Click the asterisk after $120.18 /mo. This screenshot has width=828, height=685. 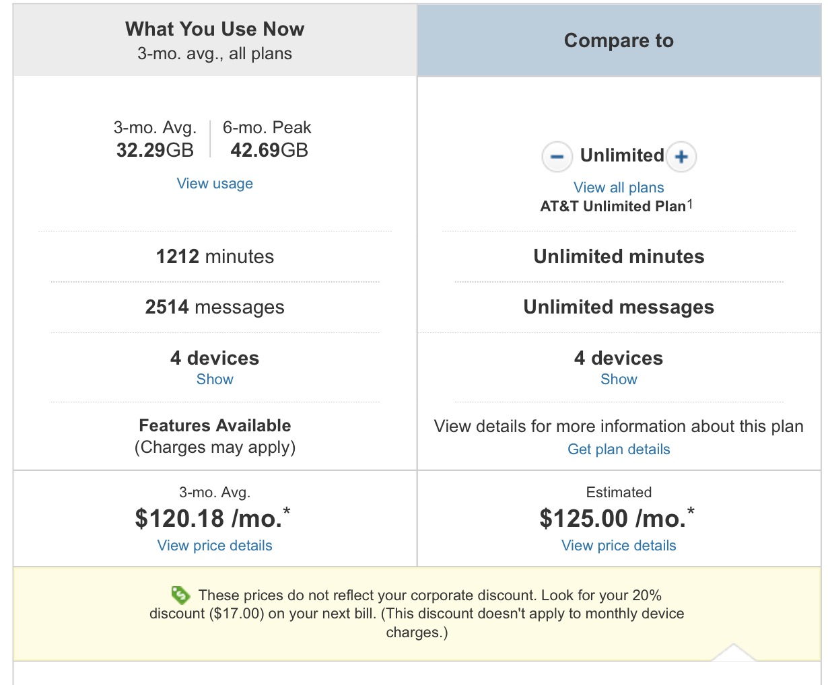287,511
